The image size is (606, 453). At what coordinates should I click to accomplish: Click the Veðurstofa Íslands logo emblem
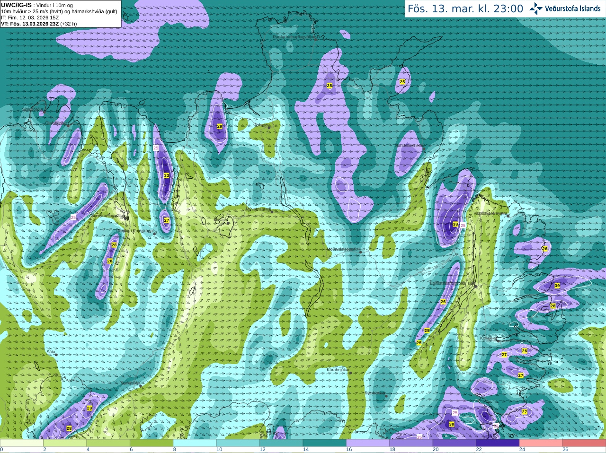click(x=536, y=9)
